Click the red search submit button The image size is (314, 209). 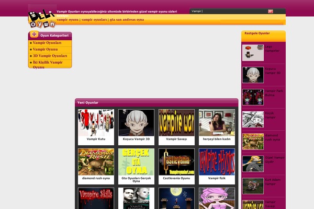point(271,11)
